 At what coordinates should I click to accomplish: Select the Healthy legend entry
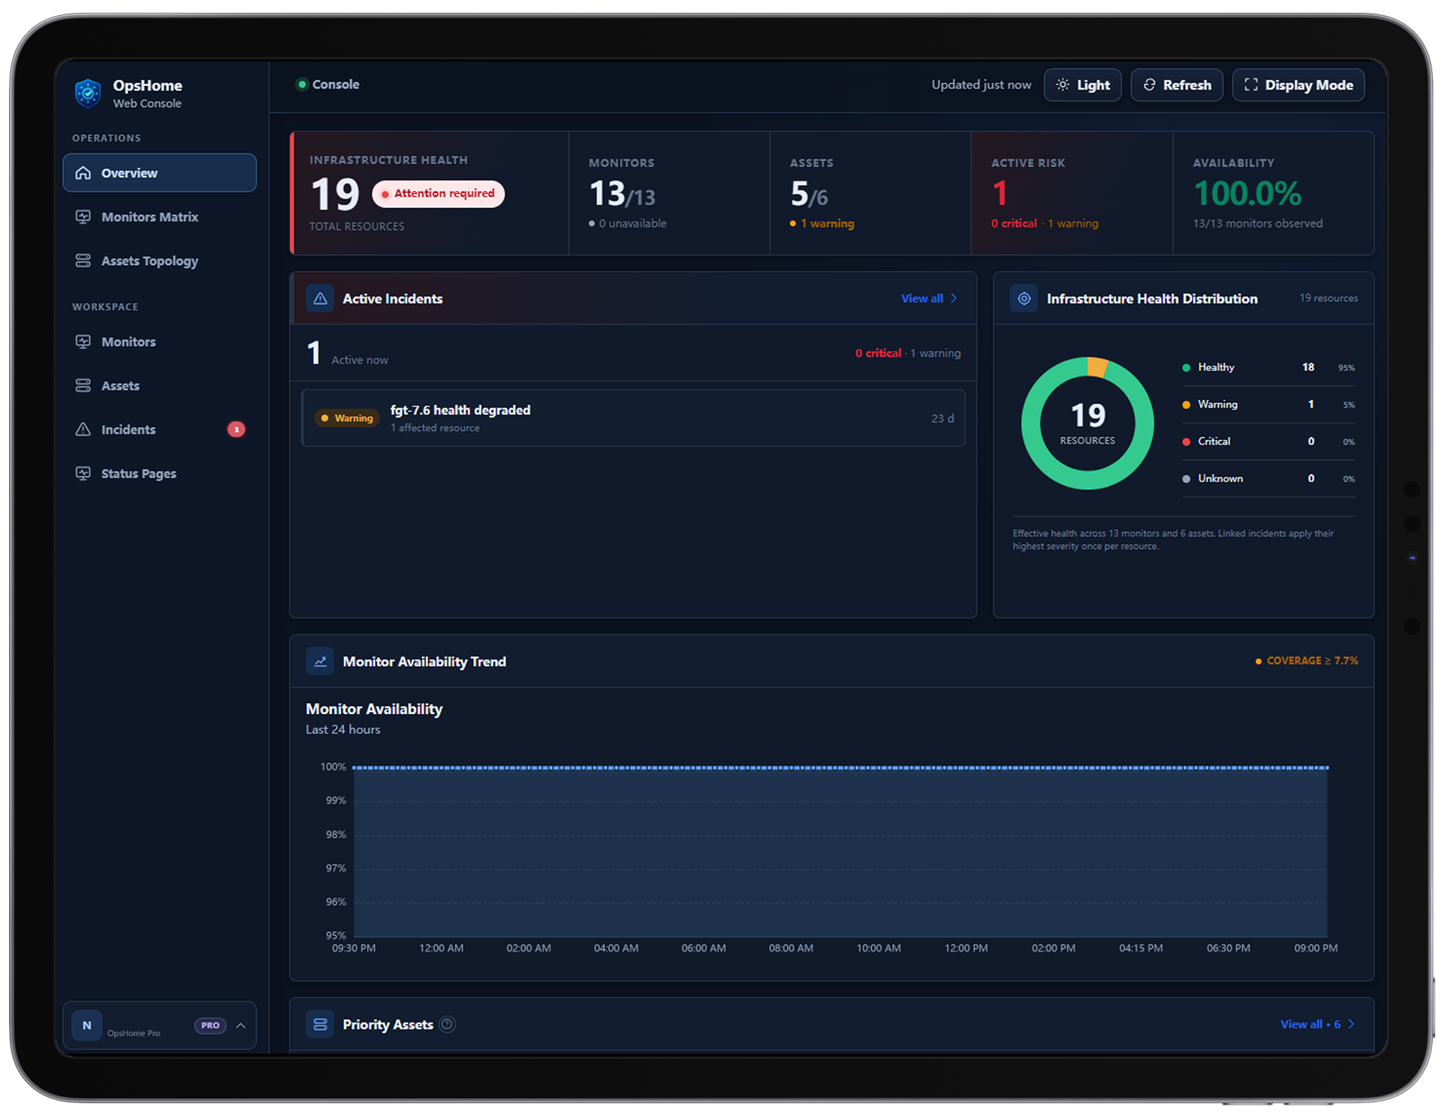1269,367
